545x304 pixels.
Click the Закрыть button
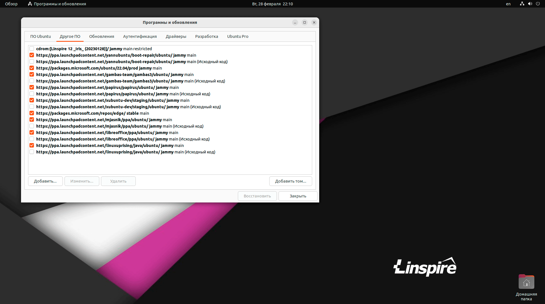click(298, 196)
